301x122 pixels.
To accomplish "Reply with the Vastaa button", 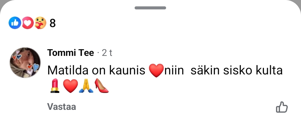I will (62, 107).
